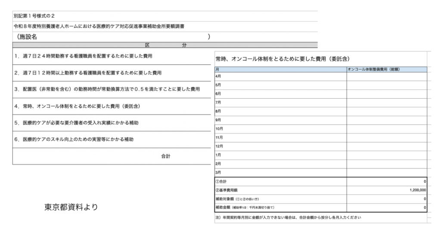Select the 1,200,000 基準費用額 value cell

(x=387, y=190)
